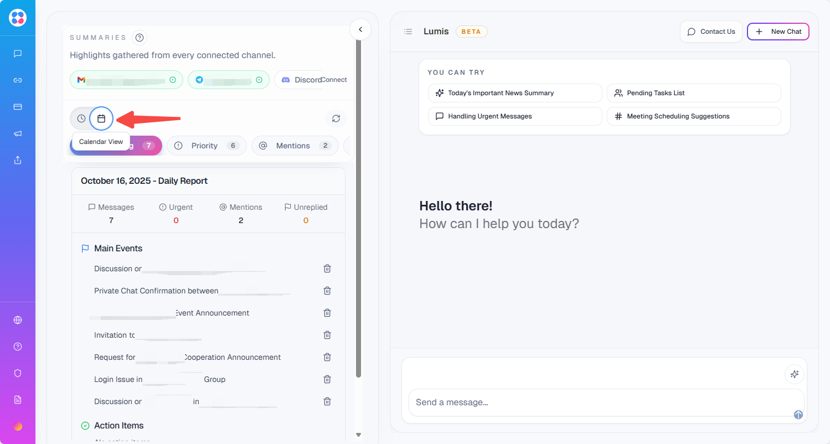
Task: Open the shield privacy icon in sidebar
Action: 18,373
